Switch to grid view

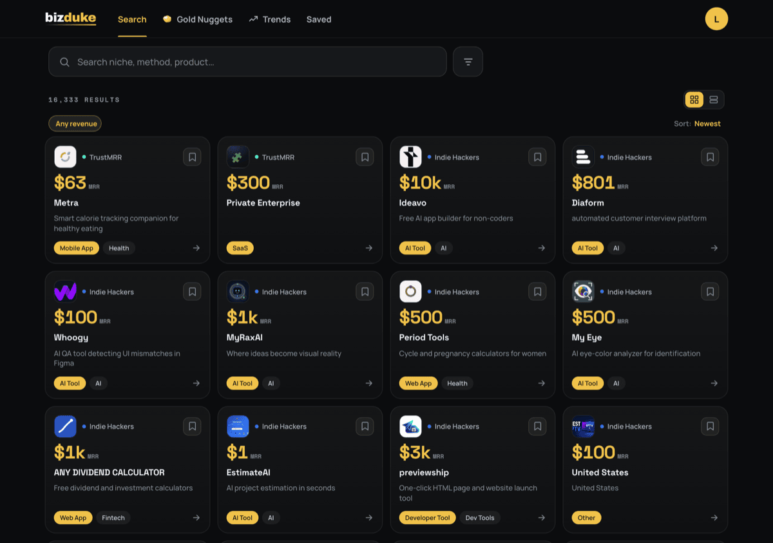(694, 100)
